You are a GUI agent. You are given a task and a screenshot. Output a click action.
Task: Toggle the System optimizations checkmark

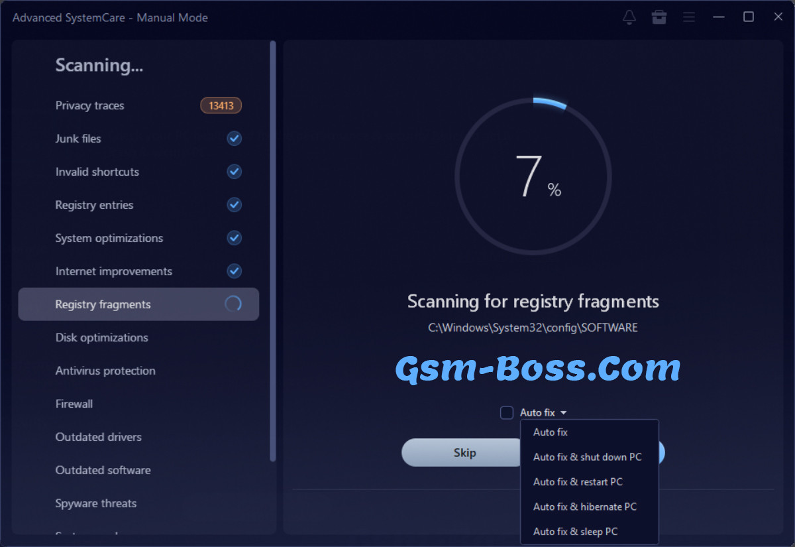pyautogui.click(x=234, y=238)
